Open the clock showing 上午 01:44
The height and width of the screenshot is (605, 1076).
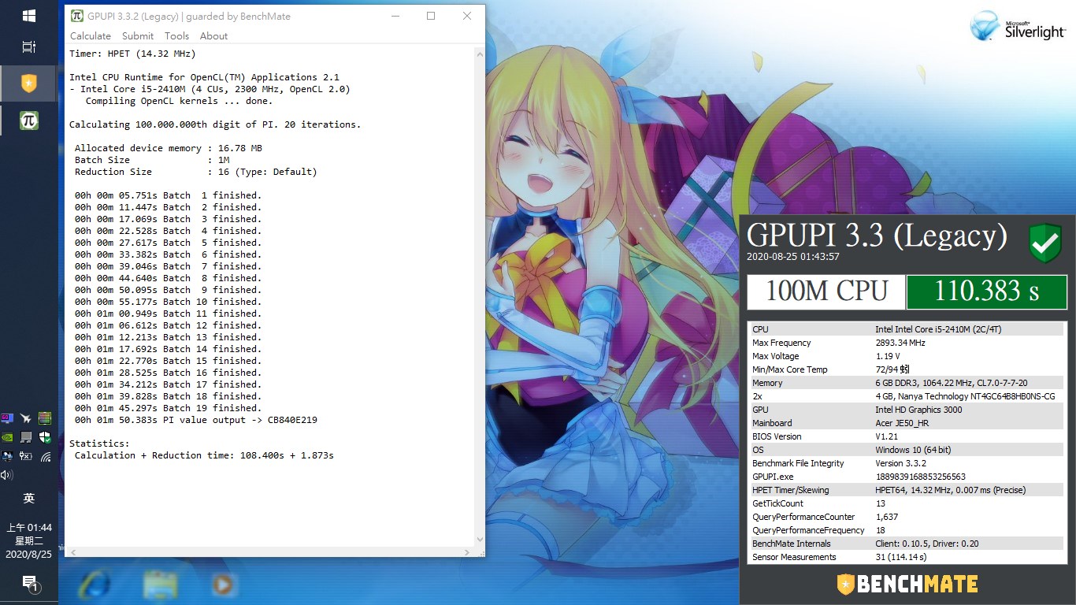point(28,541)
